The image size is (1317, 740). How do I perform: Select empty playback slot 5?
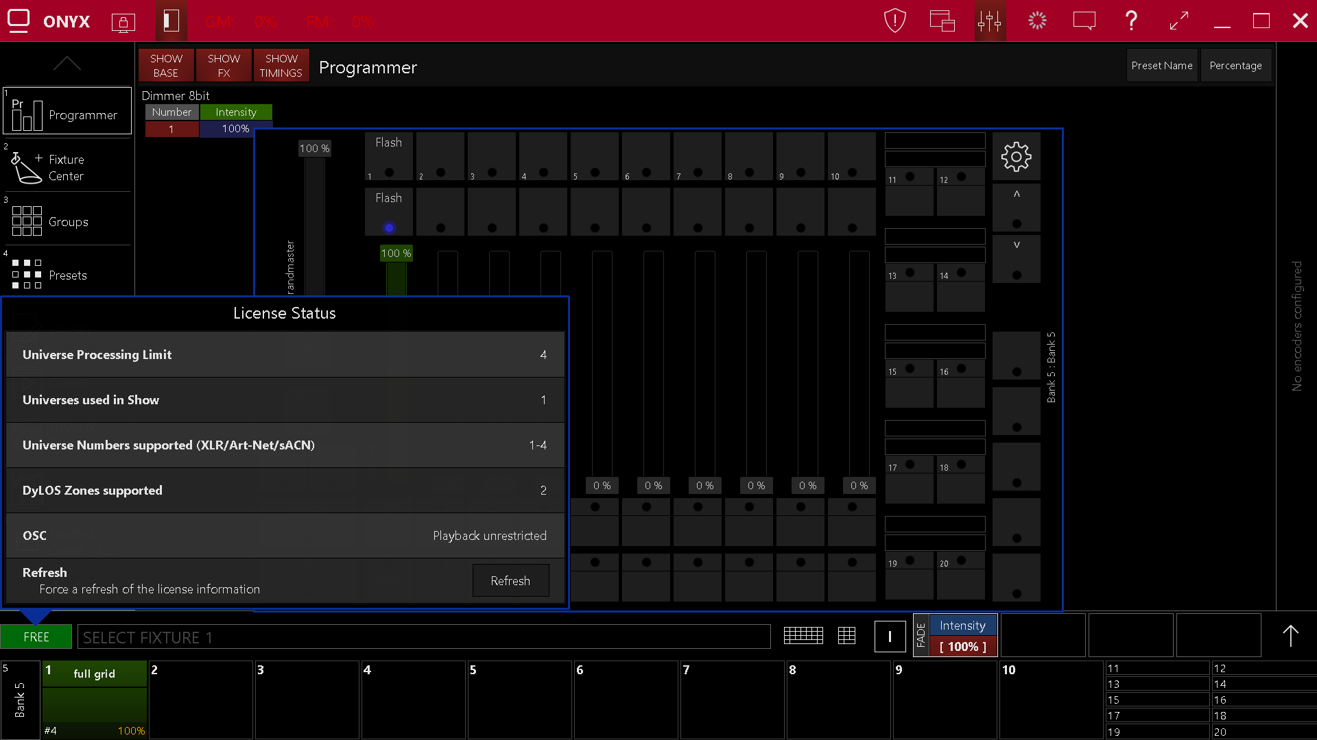coord(520,699)
